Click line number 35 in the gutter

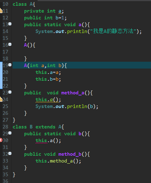[5, 174]
